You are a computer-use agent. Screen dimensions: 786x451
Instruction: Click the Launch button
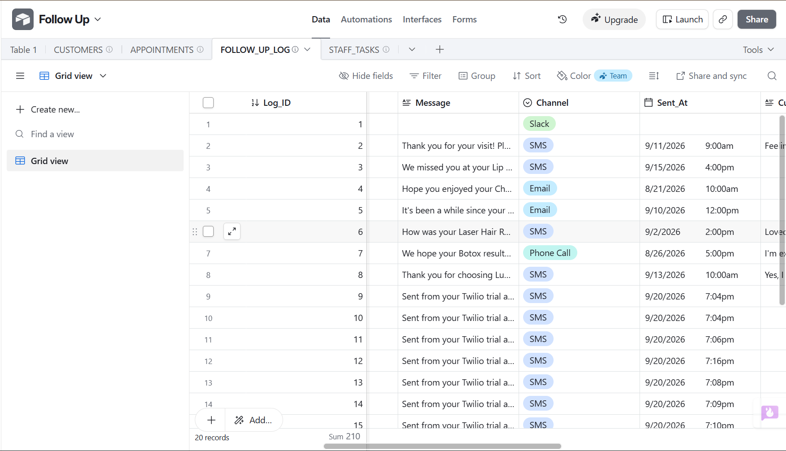tap(682, 19)
